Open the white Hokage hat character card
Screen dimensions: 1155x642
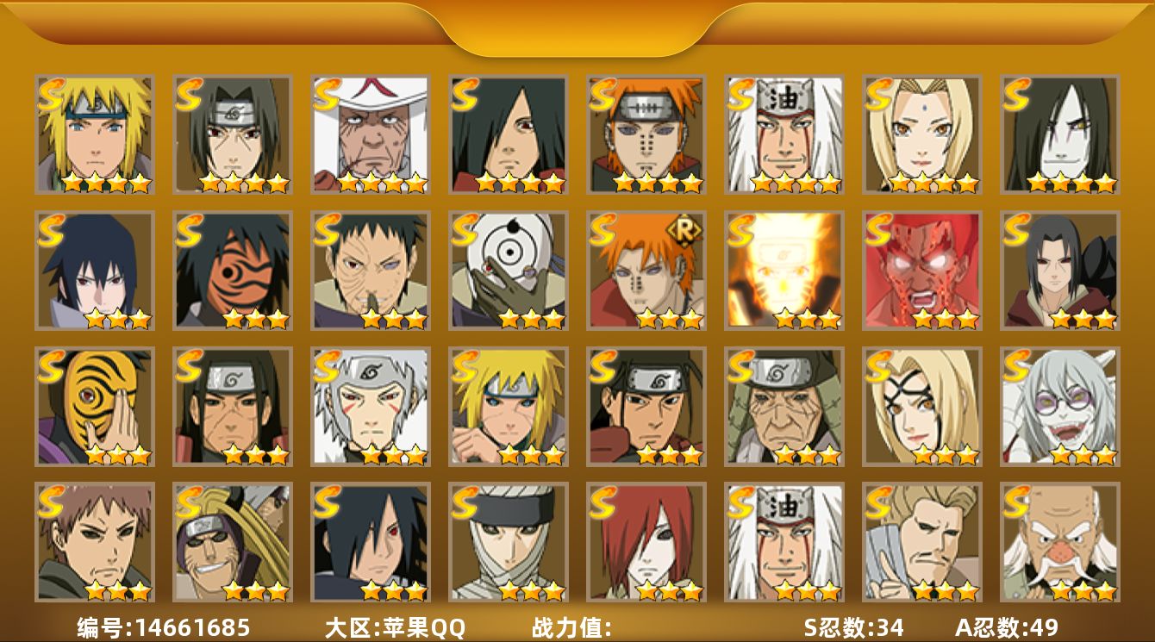coord(370,134)
